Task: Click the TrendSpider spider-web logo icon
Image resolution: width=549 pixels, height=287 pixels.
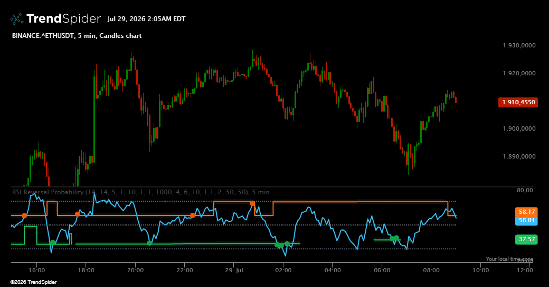Action: 17,19
